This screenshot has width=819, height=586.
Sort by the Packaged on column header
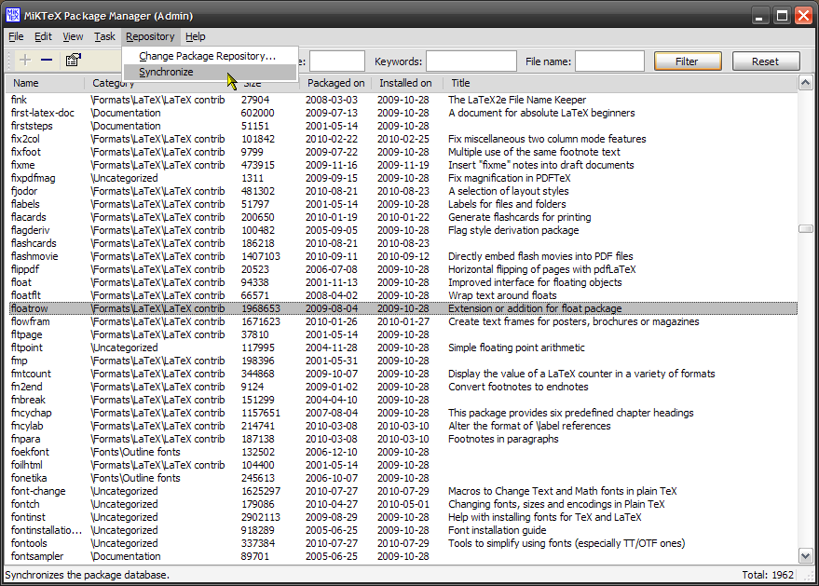click(335, 83)
